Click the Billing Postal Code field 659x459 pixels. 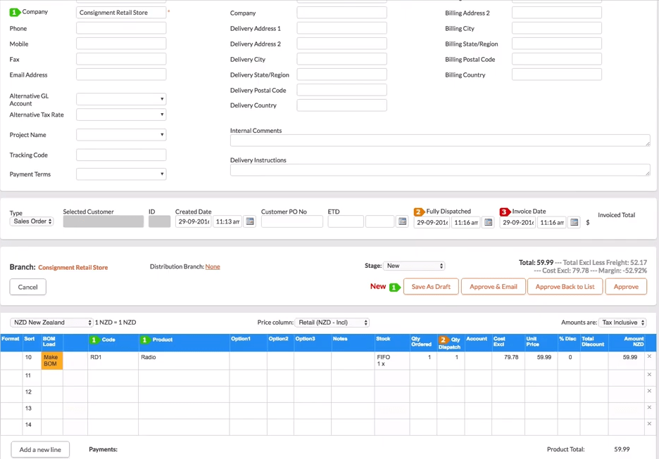click(x=557, y=59)
